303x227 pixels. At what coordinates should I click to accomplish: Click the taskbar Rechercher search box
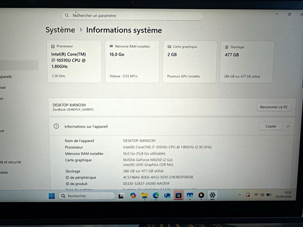[87, 196]
